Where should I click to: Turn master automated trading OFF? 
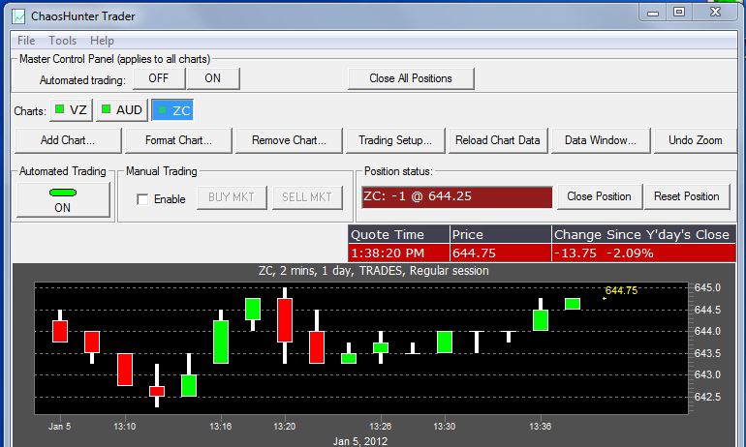[159, 78]
